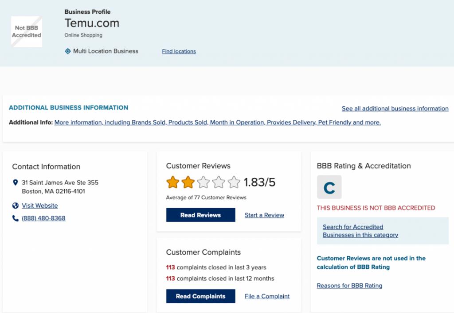Select the Business Profile label
The image size is (454, 313).
(87, 12)
